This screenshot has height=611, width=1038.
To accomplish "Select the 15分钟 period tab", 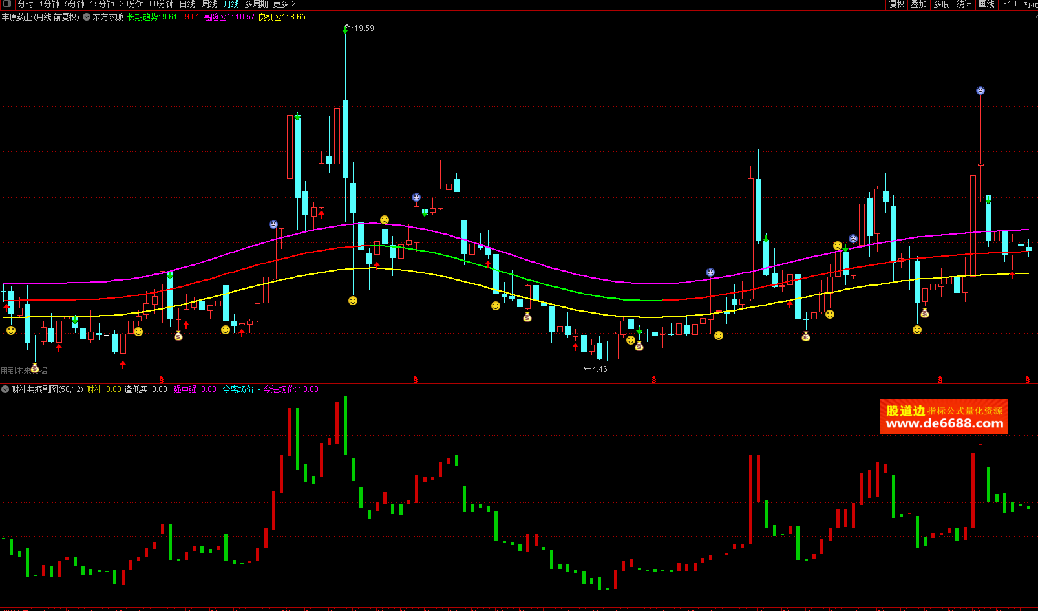I will (x=102, y=4).
